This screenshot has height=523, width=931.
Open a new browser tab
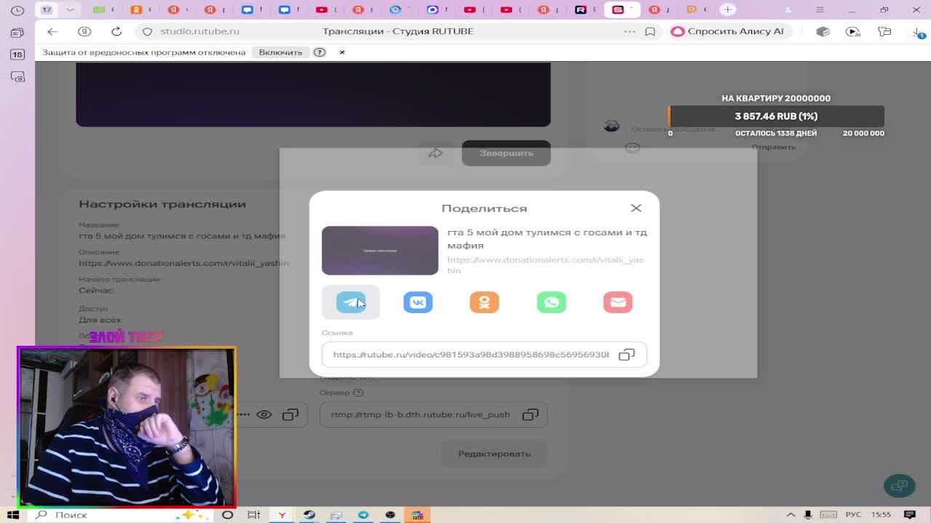point(728,9)
